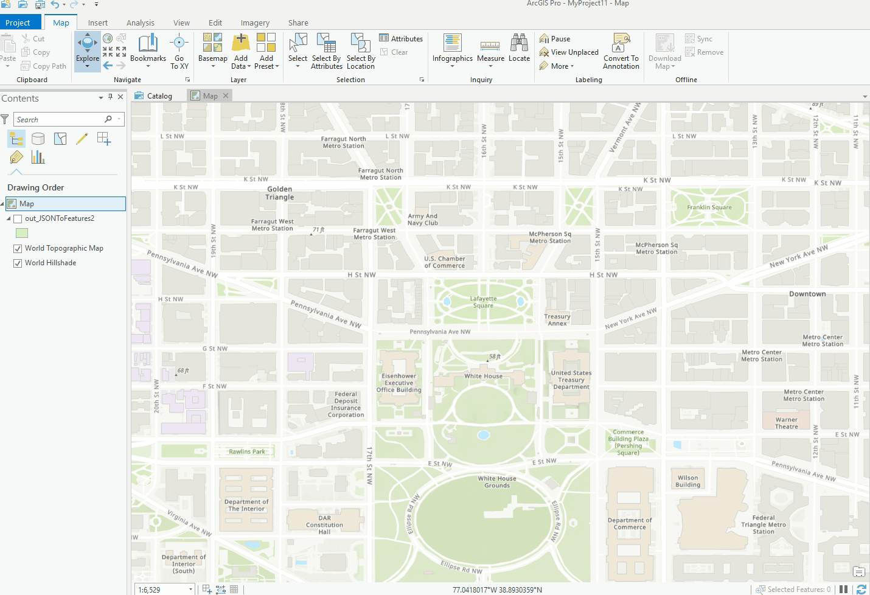The width and height of the screenshot is (870, 595).
Task: Open the Attributes pane
Action: pos(401,38)
